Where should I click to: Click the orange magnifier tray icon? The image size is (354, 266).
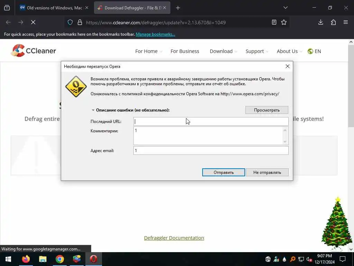pos(292,259)
